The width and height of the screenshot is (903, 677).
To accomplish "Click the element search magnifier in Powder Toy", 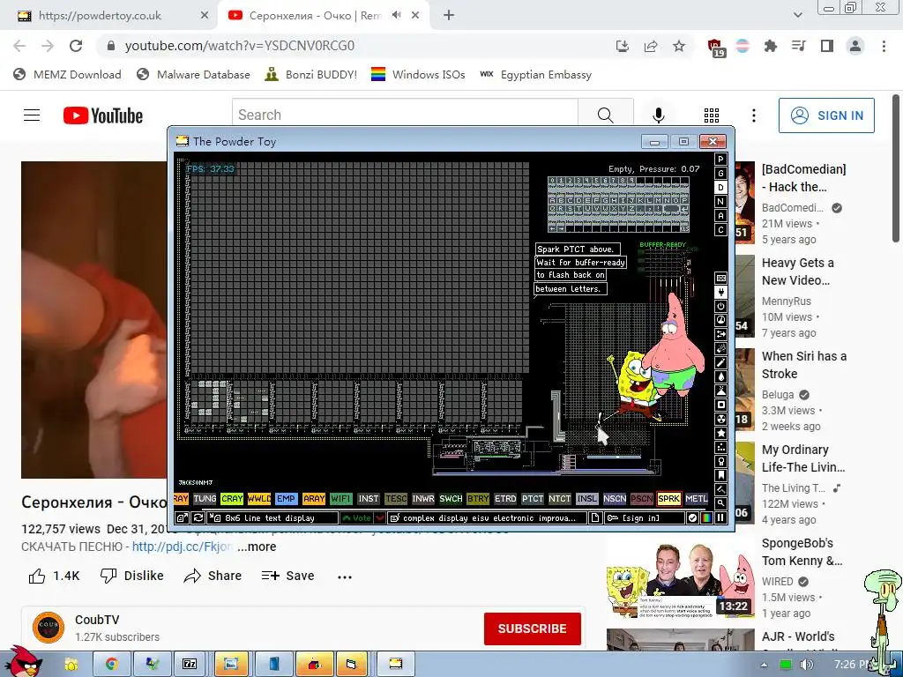I will [720, 503].
